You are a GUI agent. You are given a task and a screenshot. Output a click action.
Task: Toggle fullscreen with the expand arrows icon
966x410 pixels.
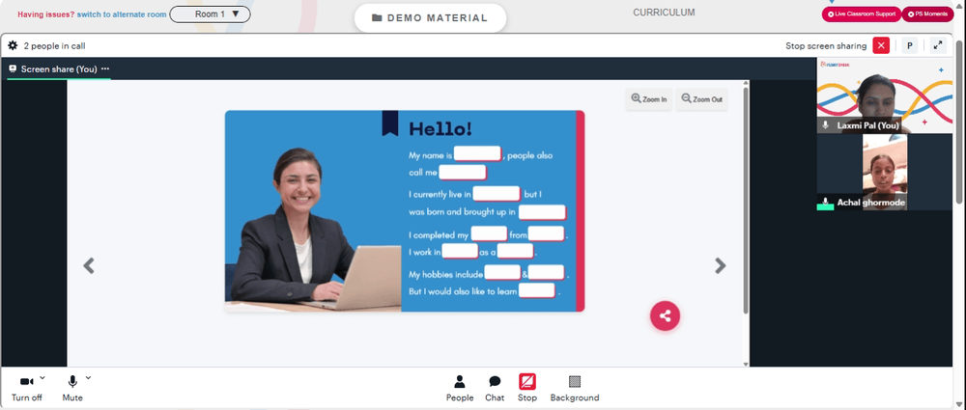[938, 45]
